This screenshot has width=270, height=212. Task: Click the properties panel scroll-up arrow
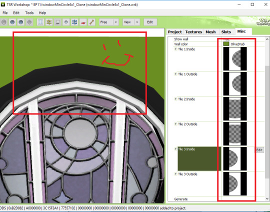[x=267, y=39]
